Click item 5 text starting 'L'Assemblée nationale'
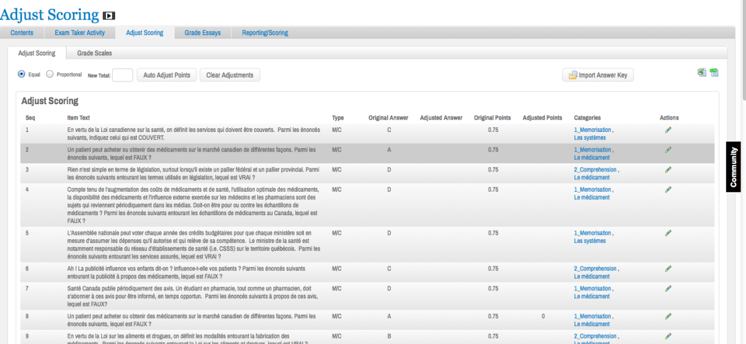 pyautogui.click(x=194, y=245)
